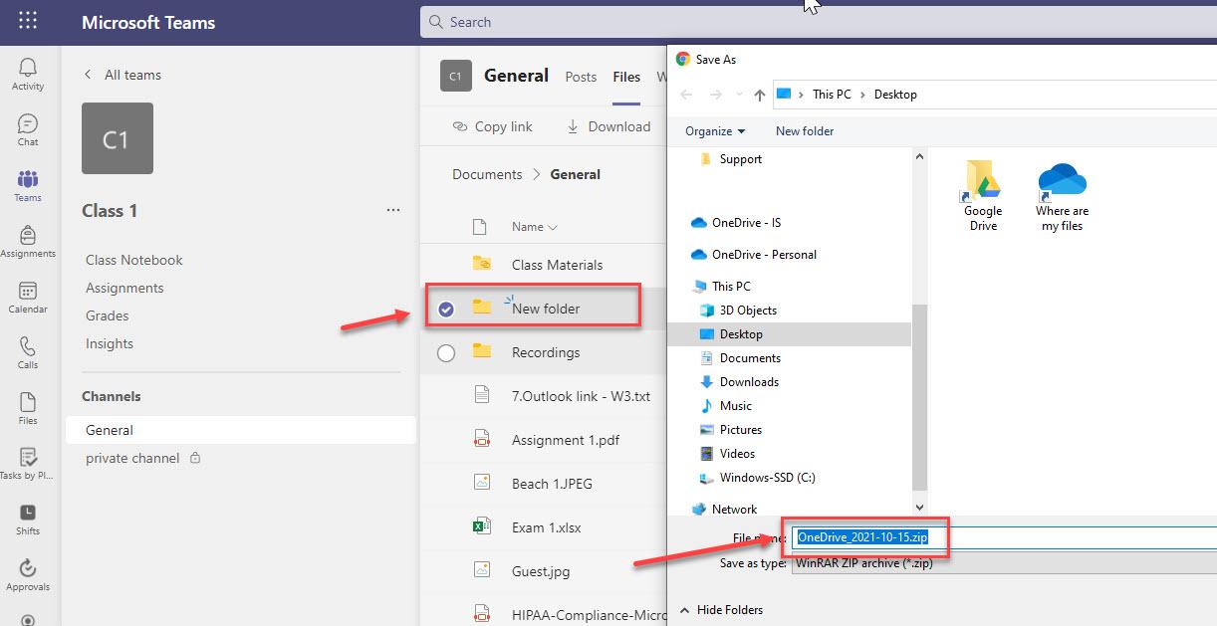Open the Class 1 more options ellipsis
The image size is (1217, 626).
pyautogui.click(x=393, y=210)
